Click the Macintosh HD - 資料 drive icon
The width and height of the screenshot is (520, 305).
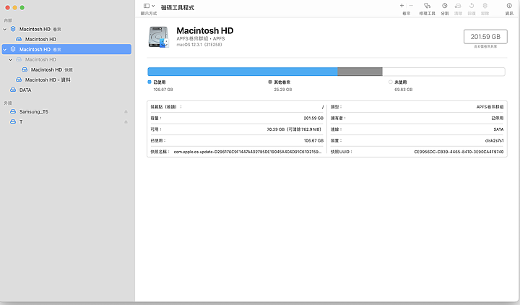click(19, 80)
